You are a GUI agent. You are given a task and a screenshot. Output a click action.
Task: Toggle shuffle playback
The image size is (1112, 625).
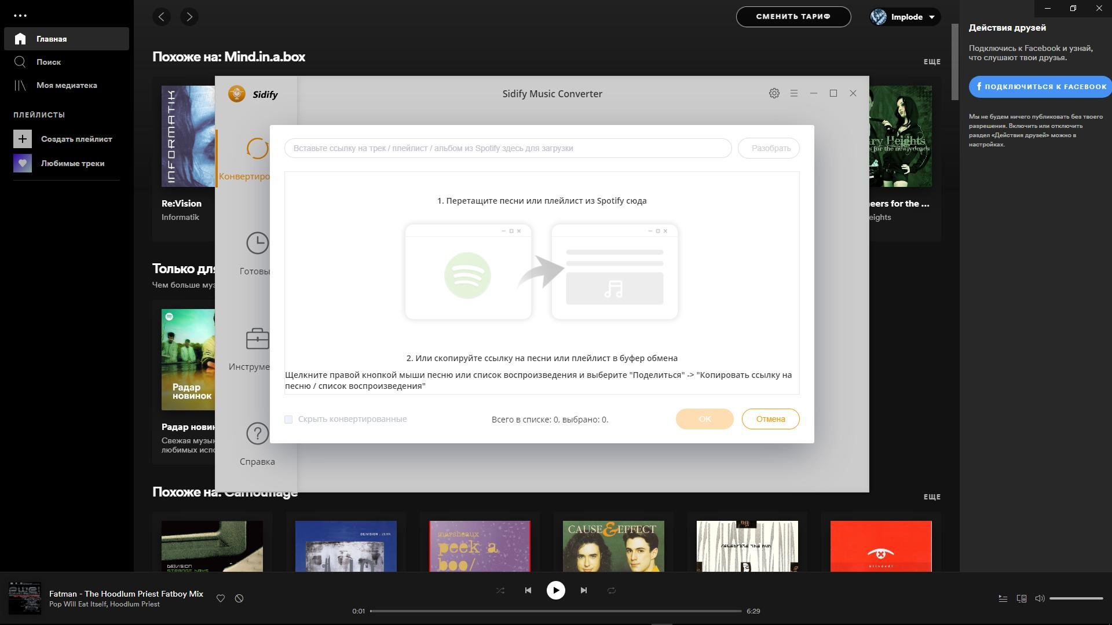point(500,590)
